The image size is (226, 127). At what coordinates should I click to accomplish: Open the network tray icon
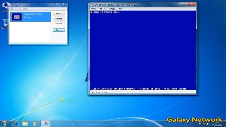tap(204, 124)
